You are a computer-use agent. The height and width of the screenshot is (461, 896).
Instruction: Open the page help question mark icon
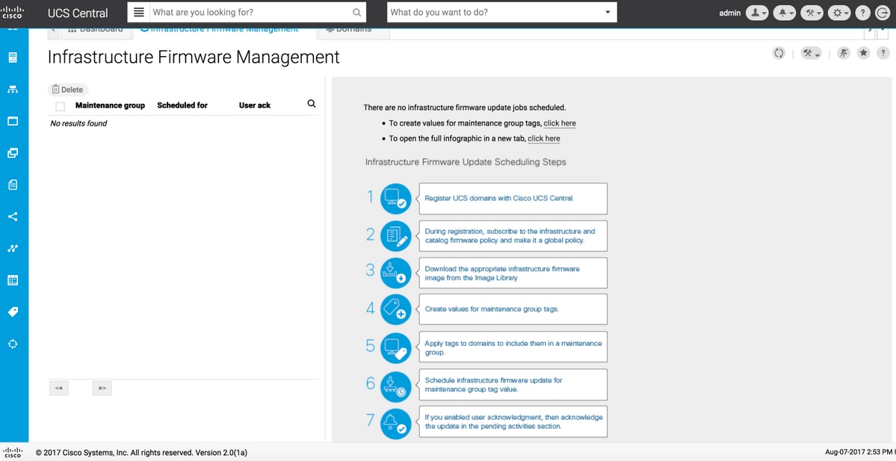[x=883, y=53]
